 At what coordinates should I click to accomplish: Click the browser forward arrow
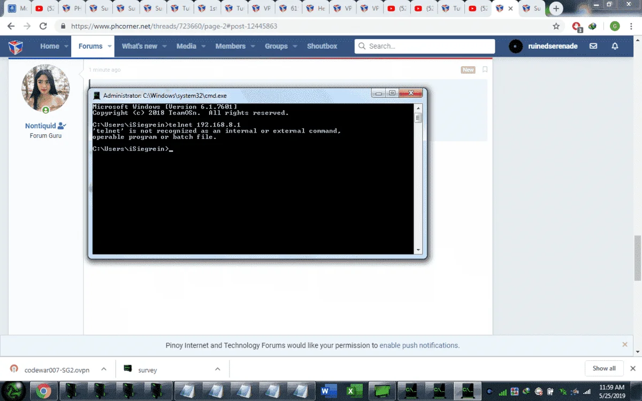(27, 26)
